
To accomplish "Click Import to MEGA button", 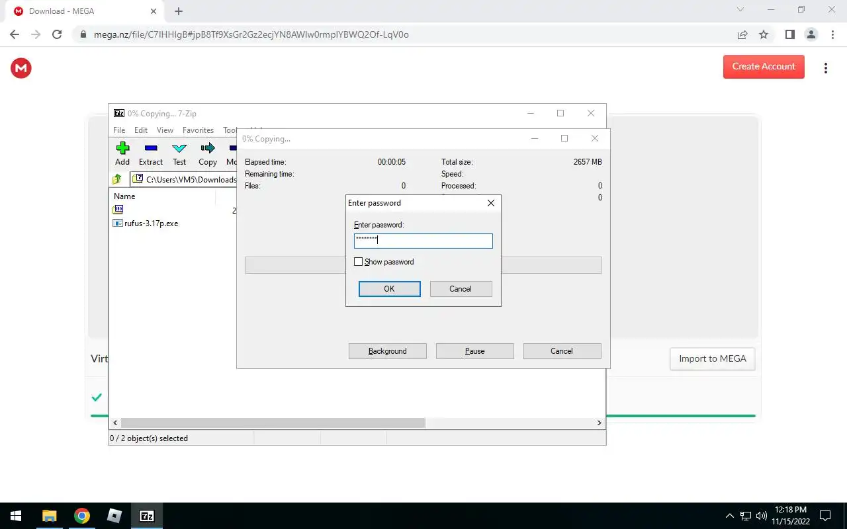I will [x=713, y=359].
